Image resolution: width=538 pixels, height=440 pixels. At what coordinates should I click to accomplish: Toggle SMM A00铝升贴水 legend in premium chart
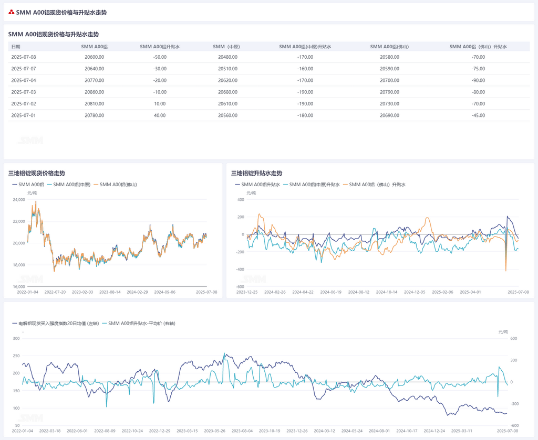coord(257,185)
